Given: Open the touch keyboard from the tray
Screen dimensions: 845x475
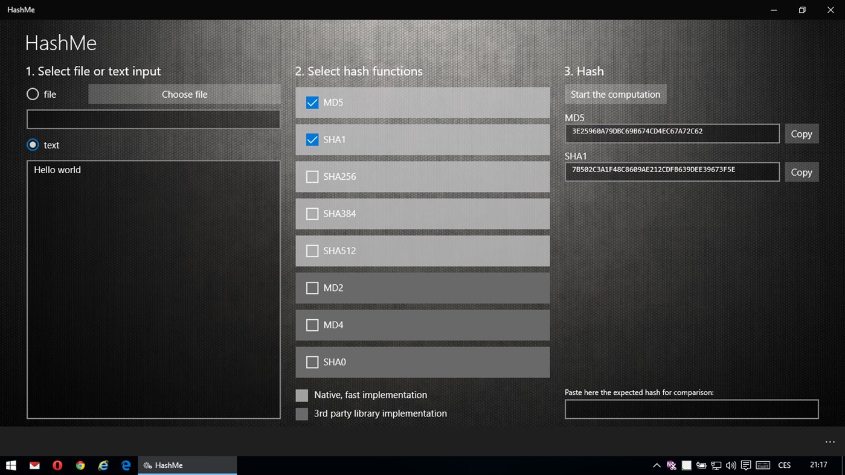Looking at the screenshot, I should (x=762, y=465).
